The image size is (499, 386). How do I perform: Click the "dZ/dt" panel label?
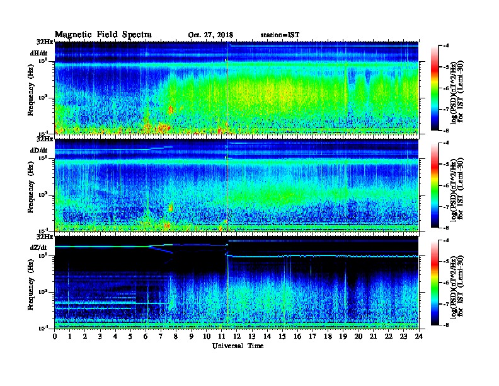pyautogui.click(x=39, y=247)
